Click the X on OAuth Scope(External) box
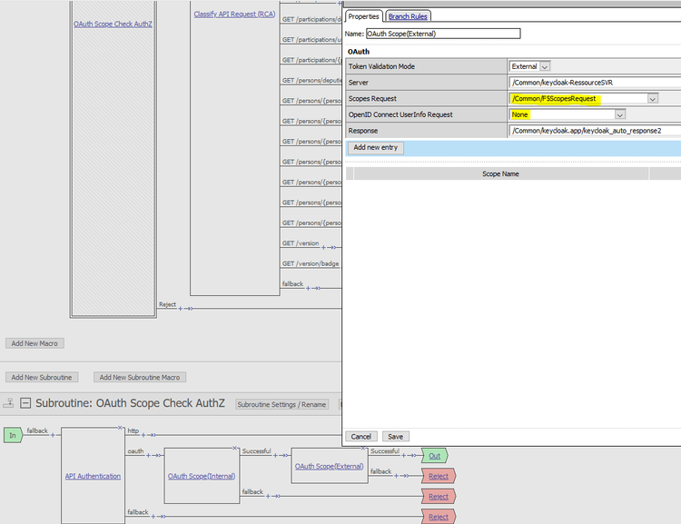 point(365,448)
